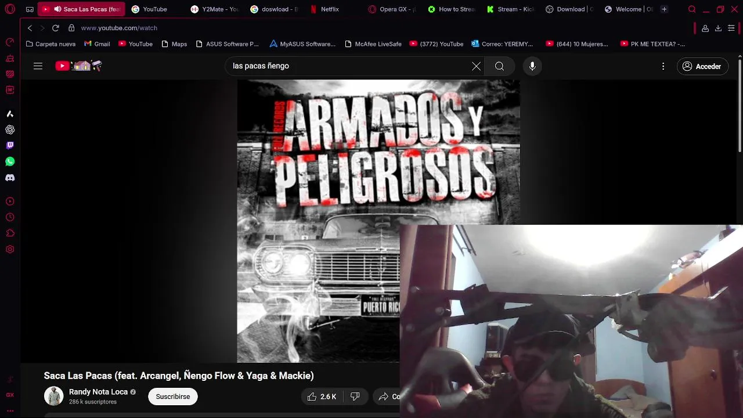
Task: Switch to the Y2Mate tab
Action: click(x=214, y=9)
